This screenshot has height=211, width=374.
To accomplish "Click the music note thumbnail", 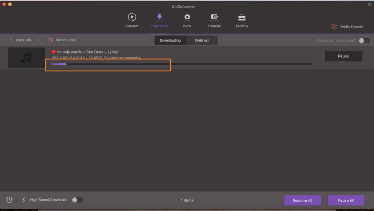I will click(26, 58).
